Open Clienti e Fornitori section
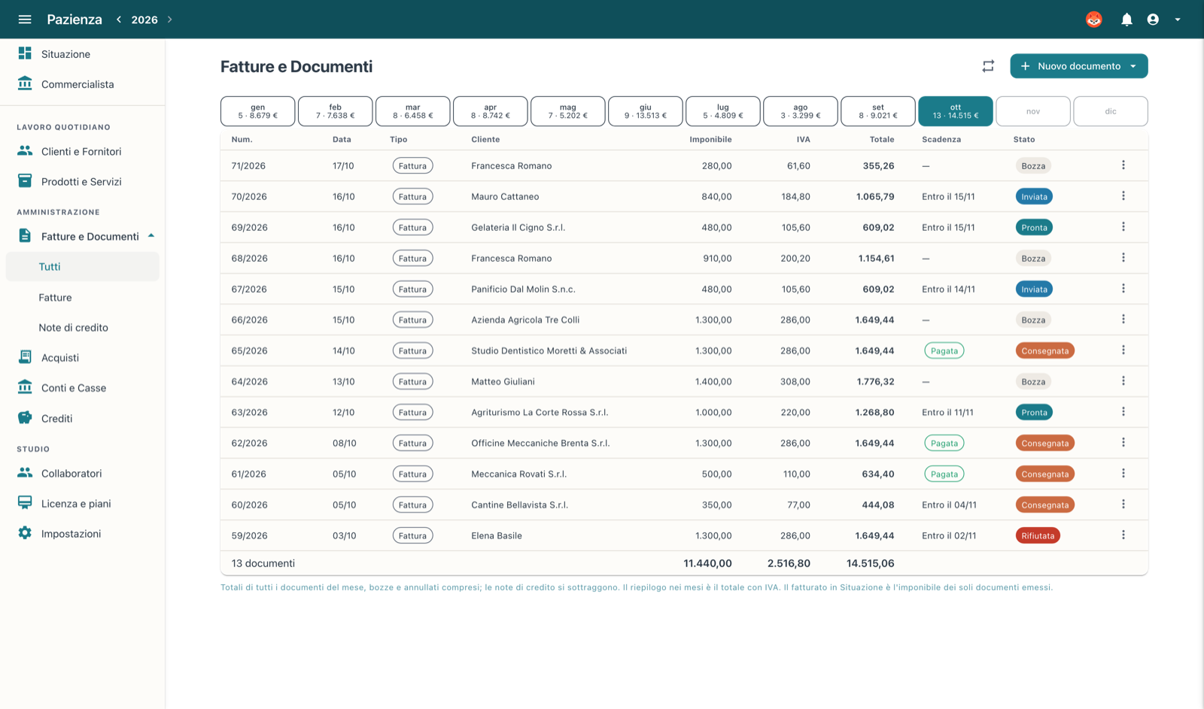The width and height of the screenshot is (1204, 709). (x=83, y=151)
